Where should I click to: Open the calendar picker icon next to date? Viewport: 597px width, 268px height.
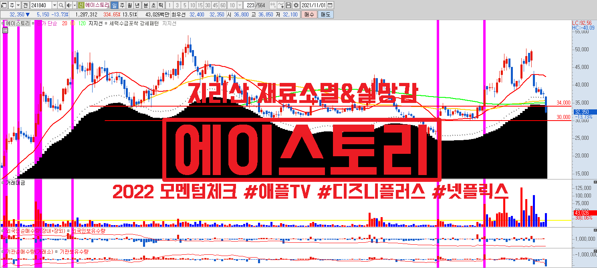[x=330, y=5]
